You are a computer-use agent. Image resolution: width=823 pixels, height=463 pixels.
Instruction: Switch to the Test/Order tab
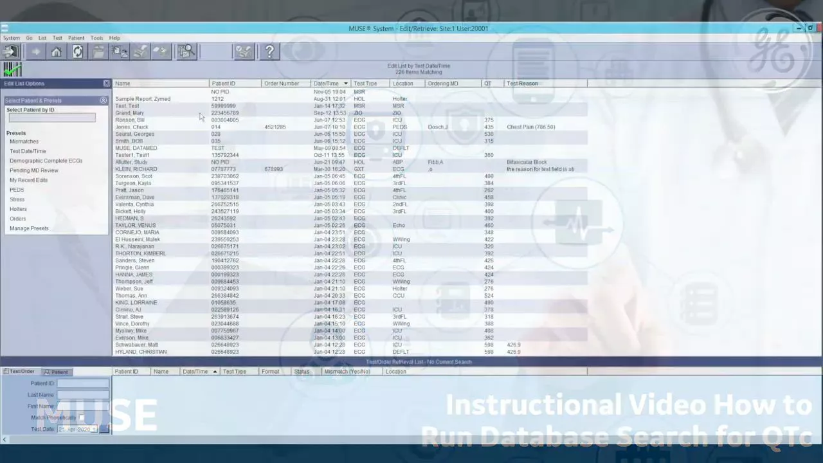point(21,372)
